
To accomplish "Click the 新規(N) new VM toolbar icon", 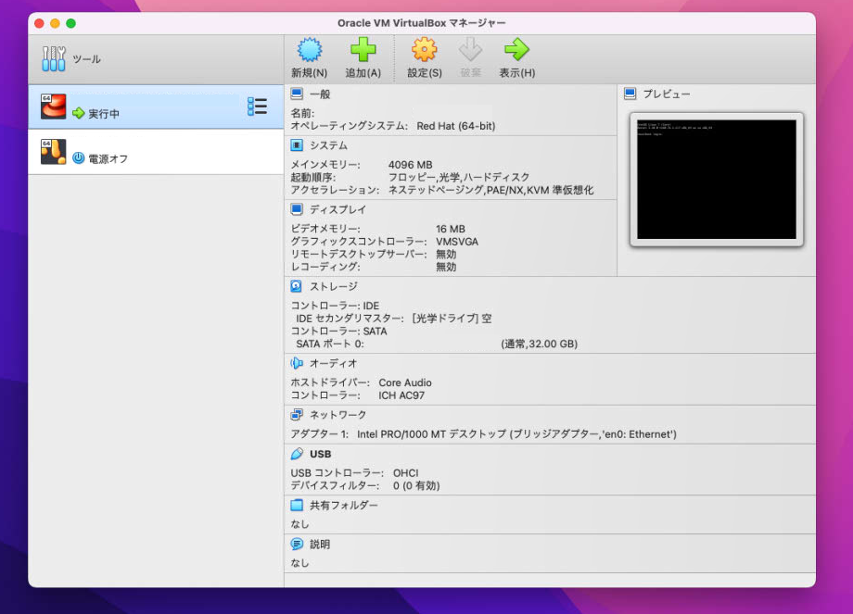I will pos(310,49).
